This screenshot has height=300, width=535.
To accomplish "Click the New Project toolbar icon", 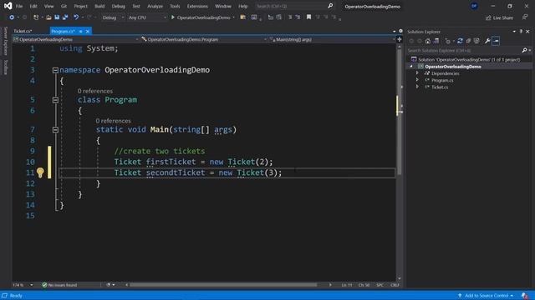I will (x=36, y=17).
